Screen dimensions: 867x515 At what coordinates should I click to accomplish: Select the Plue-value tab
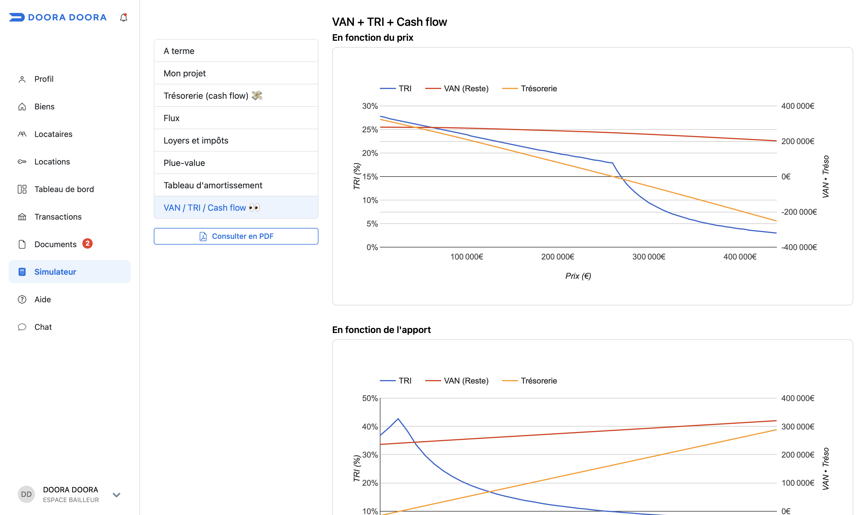click(x=236, y=163)
